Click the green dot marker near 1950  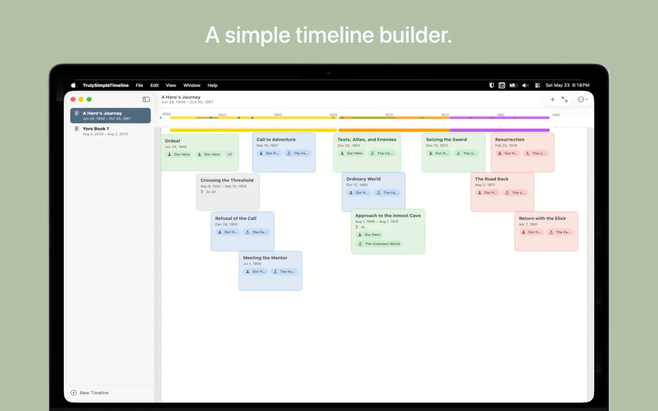point(161,118)
